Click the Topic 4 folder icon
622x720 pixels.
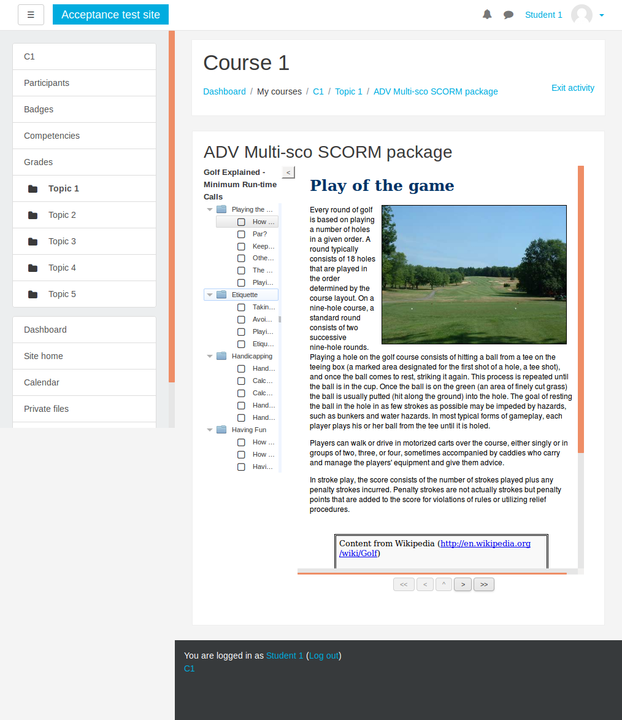[33, 268]
